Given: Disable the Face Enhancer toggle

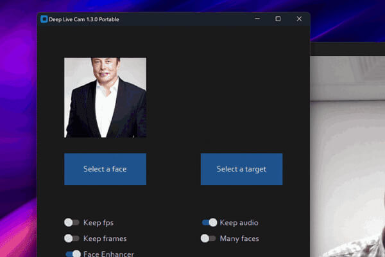Looking at the screenshot, I should tap(73, 254).
